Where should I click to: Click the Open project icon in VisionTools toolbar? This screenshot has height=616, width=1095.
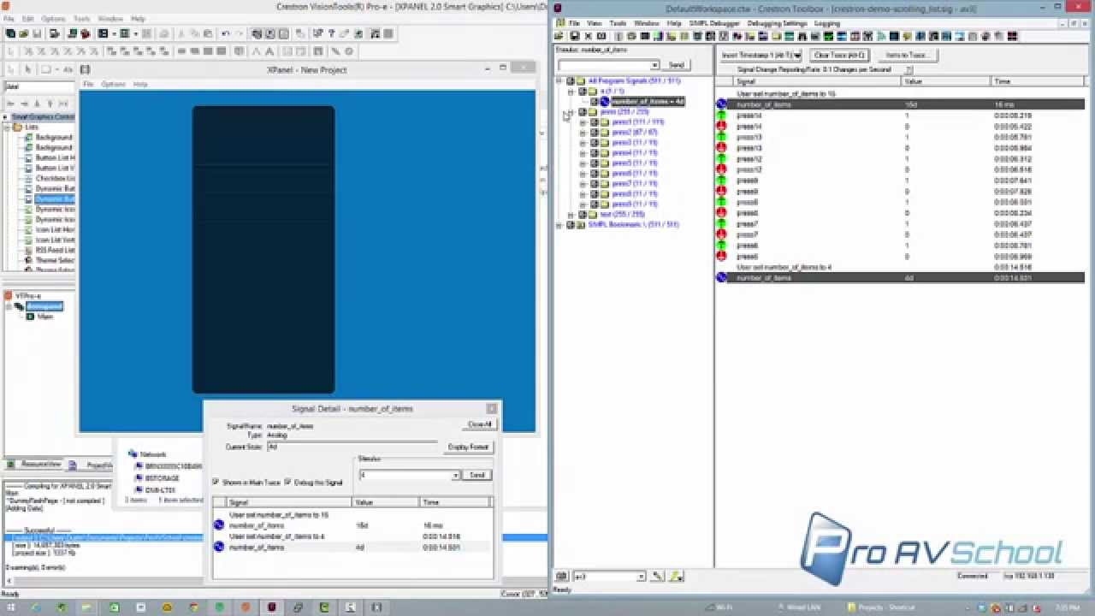click(23, 34)
